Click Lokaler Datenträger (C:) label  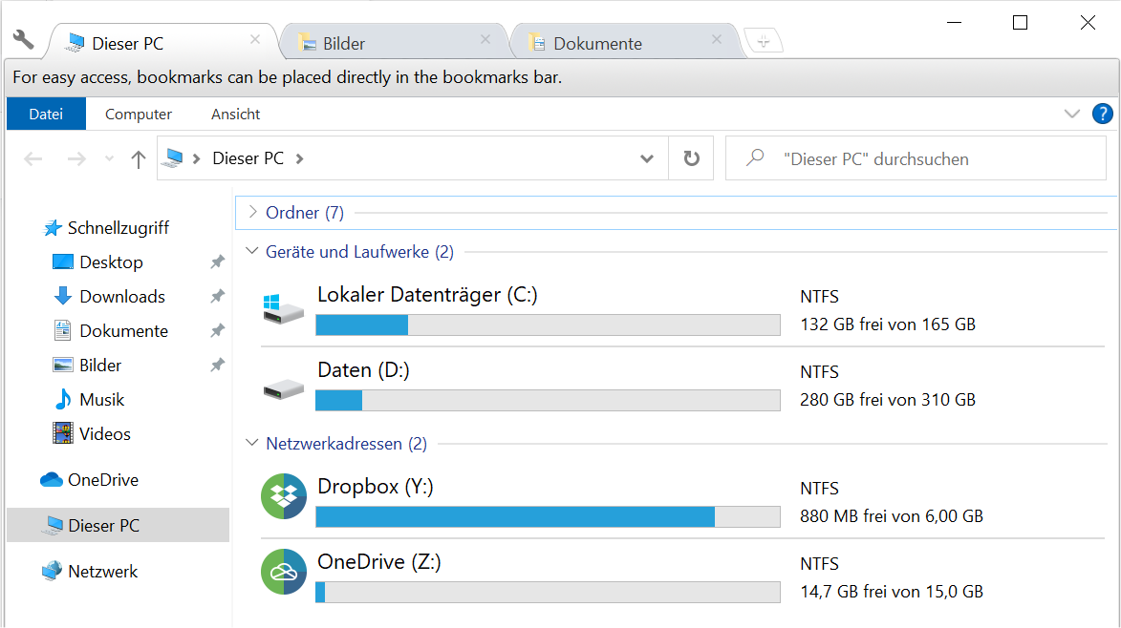(427, 295)
